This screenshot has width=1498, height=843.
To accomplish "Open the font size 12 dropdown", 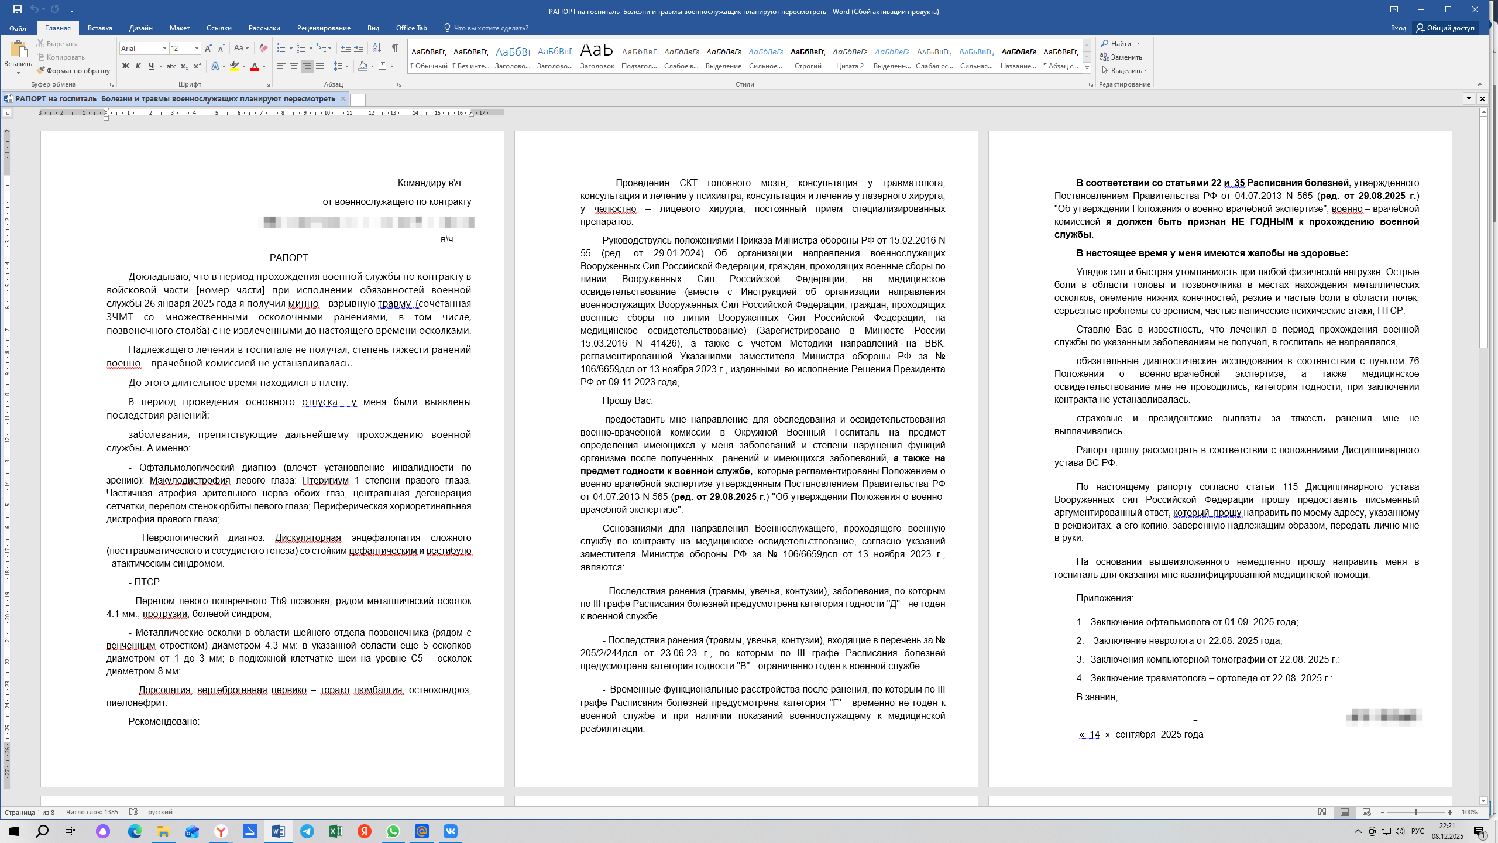I will click(x=197, y=48).
